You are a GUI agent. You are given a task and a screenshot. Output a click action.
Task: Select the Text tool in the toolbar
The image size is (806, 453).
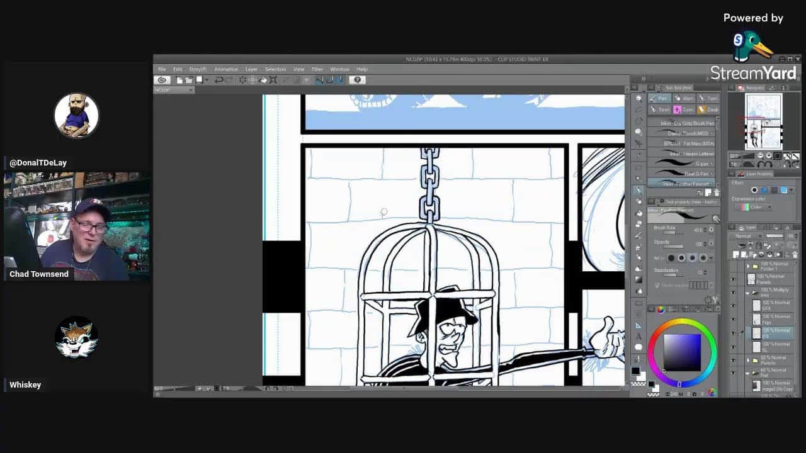point(639,337)
